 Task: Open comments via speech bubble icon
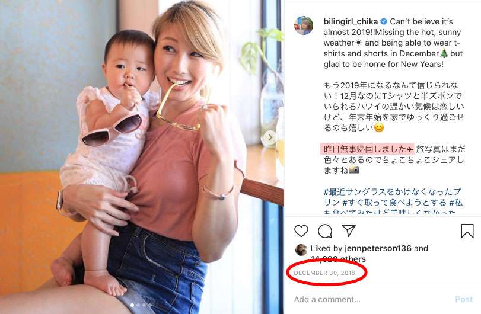click(x=325, y=231)
